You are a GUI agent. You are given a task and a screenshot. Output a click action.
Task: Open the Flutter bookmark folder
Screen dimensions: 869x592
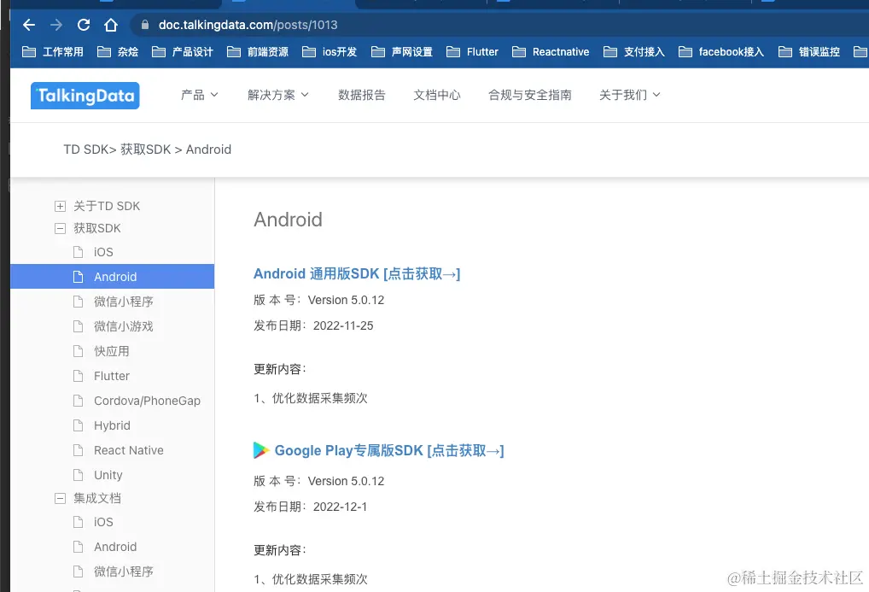click(472, 51)
